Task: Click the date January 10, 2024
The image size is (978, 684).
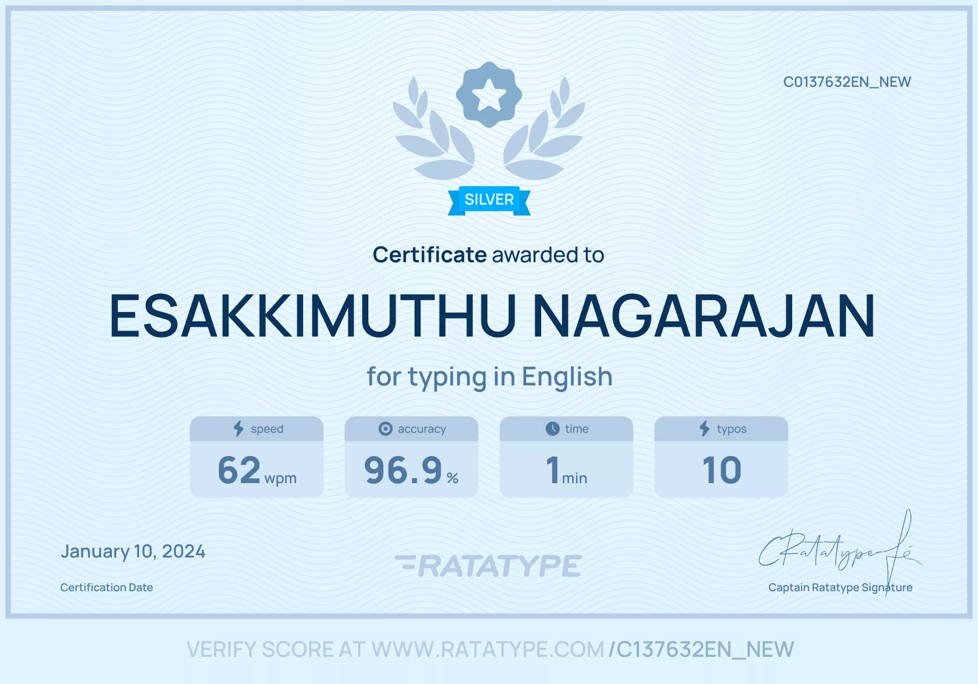Action: [133, 552]
